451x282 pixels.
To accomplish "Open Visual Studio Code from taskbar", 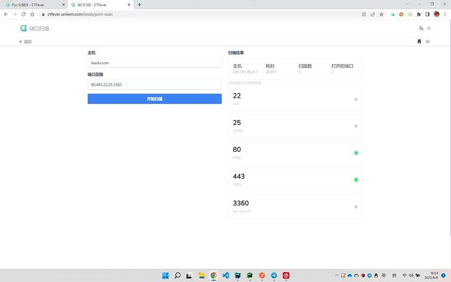I will tap(225, 275).
